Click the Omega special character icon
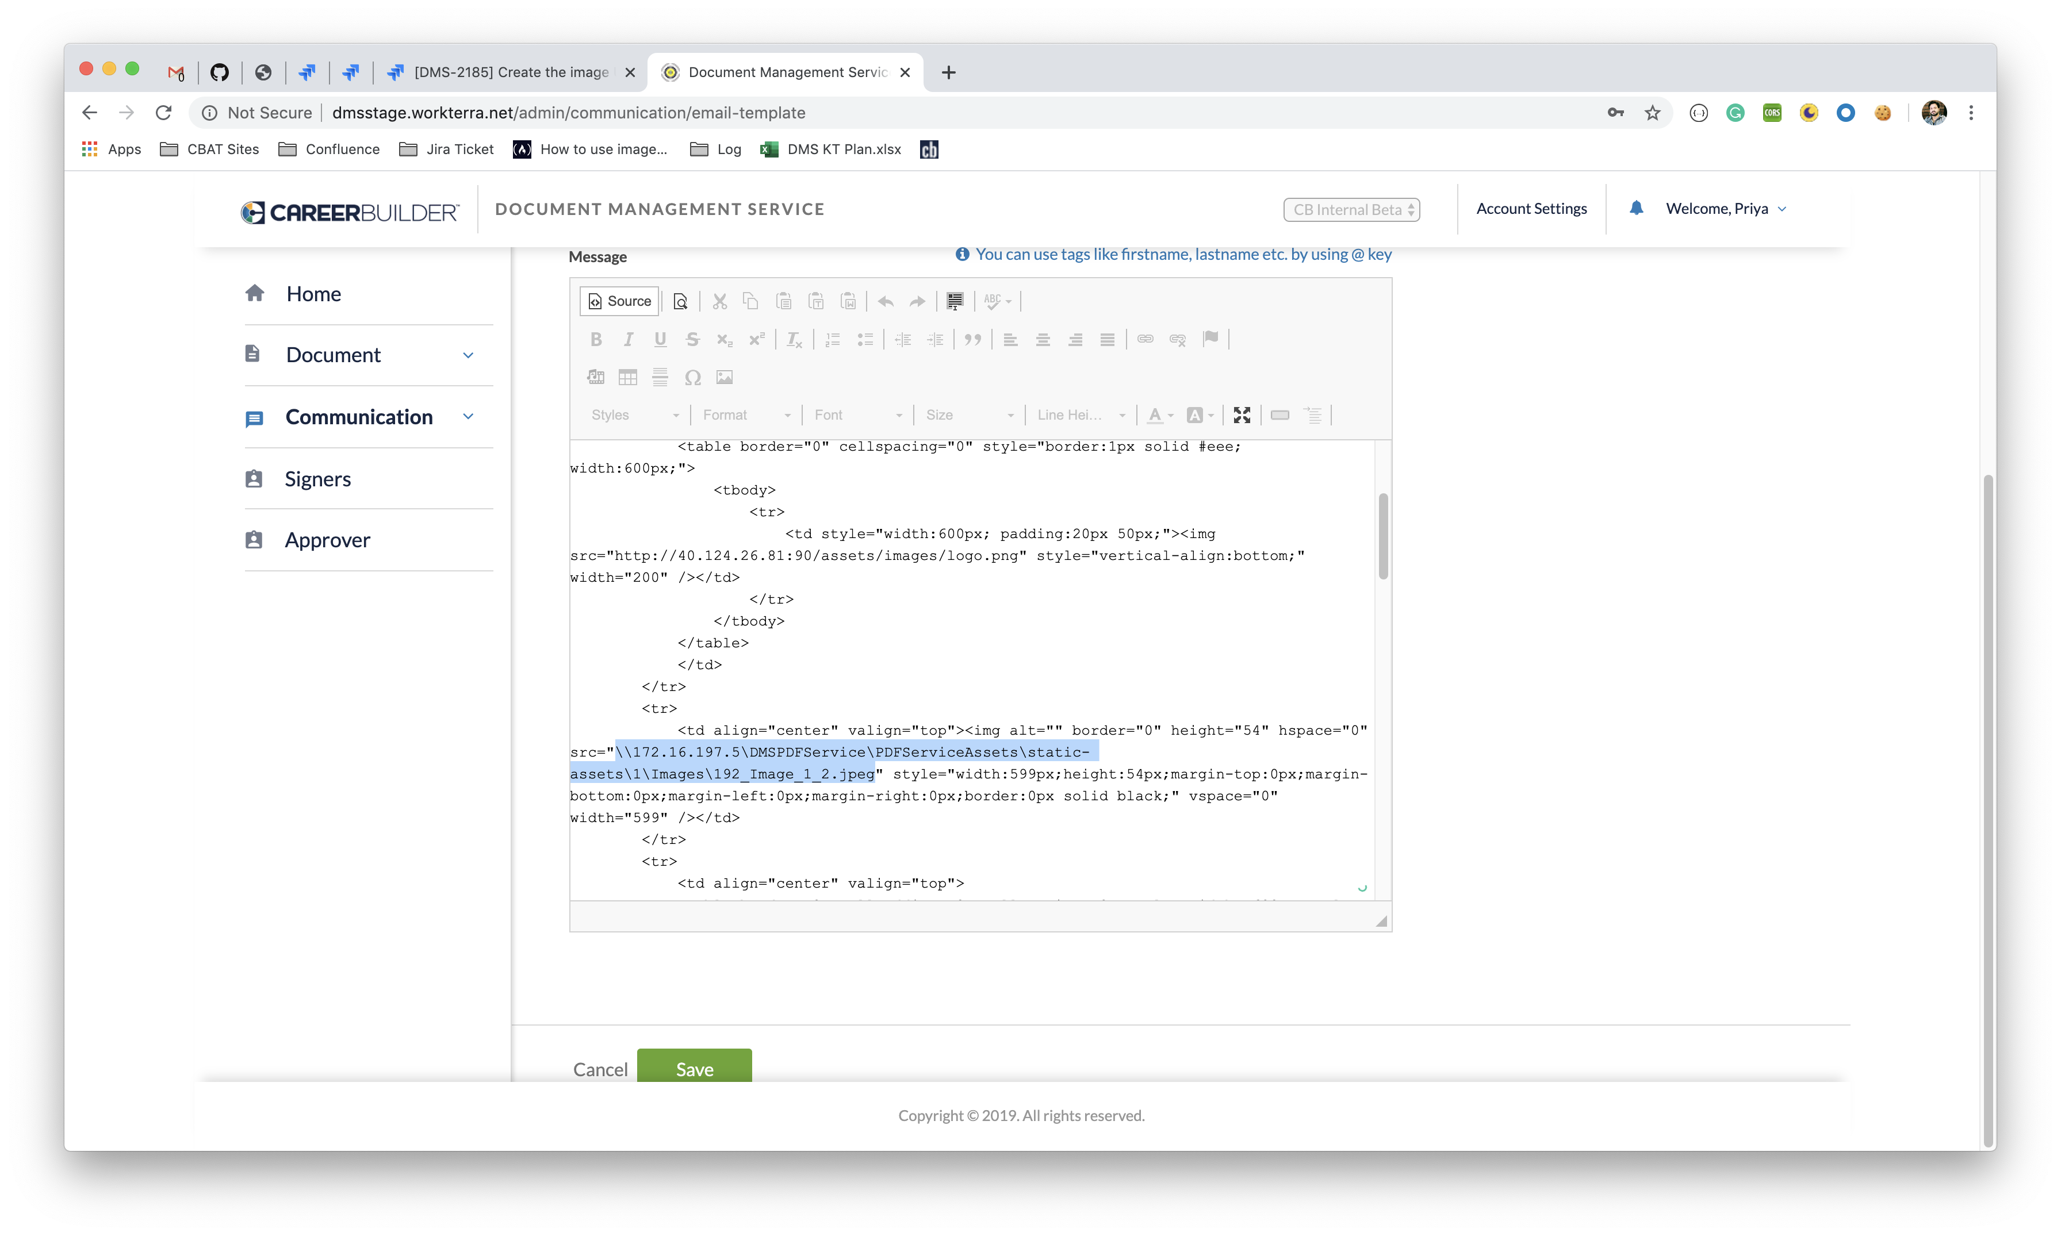Screen dimensions: 2061x1236 click(x=692, y=377)
